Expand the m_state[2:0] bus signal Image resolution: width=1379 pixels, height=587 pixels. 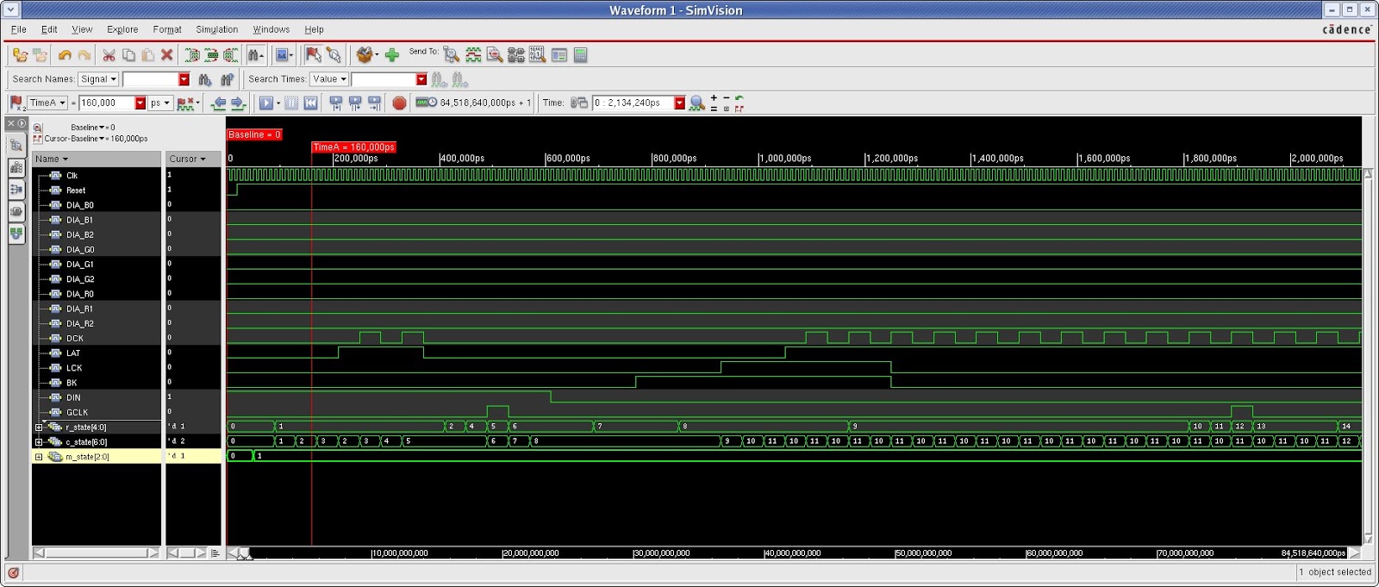click(x=39, y=457)
